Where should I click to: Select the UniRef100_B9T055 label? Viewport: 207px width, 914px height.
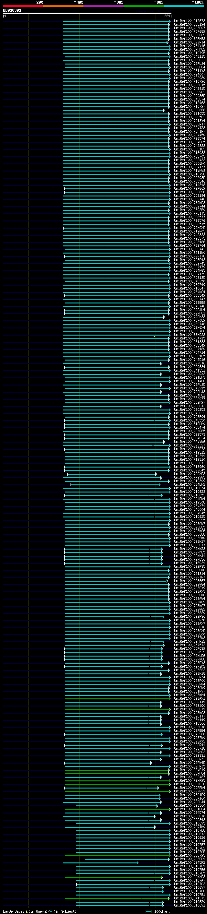pyautogui.click(x=190, y=113)
